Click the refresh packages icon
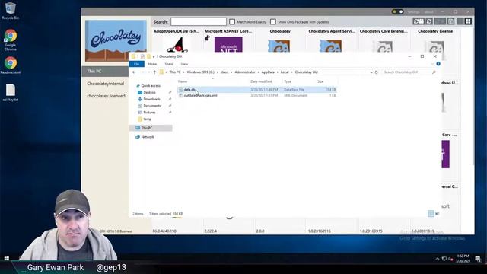Image resolution: width=487 pixels, height=274 pixels. click(429, 21)
